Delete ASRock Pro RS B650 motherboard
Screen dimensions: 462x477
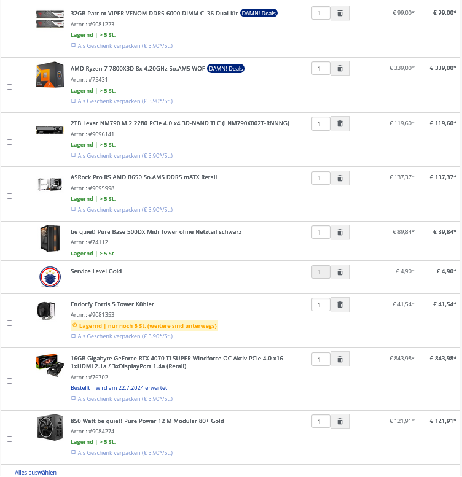pyautogui.click(x=340, y=178)
